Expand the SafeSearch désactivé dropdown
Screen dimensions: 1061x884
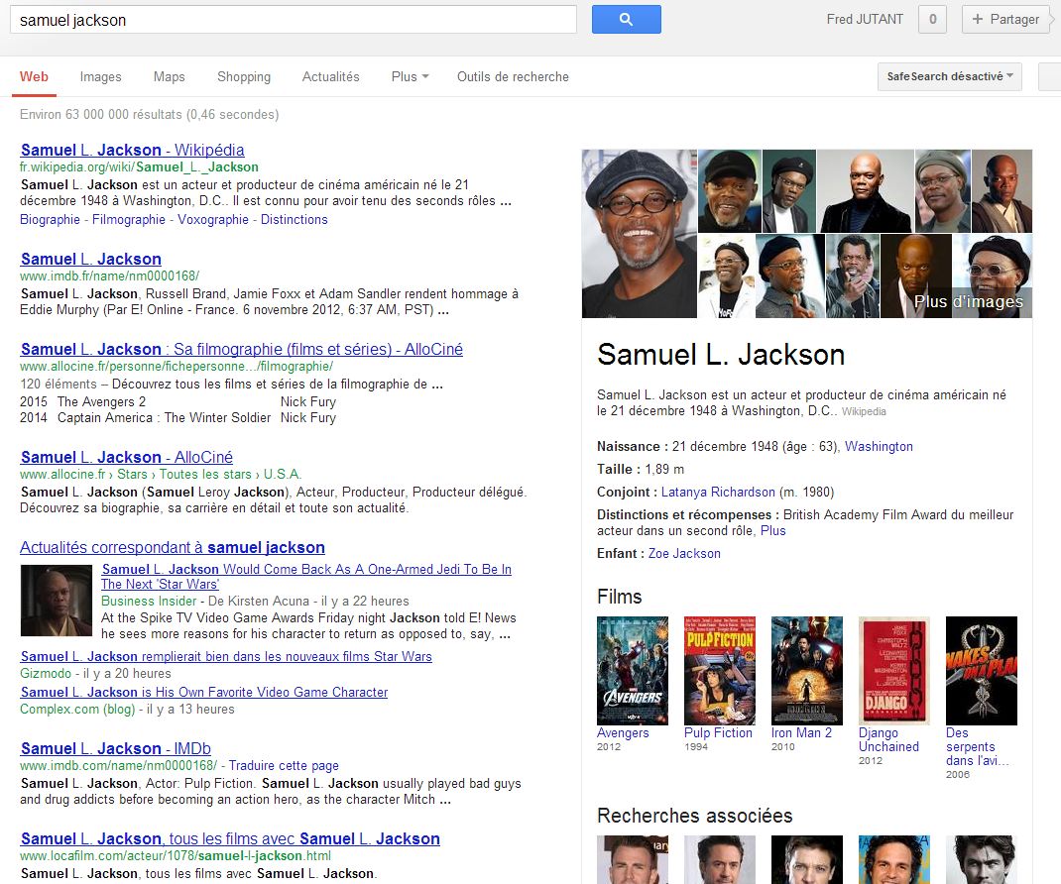949,76
